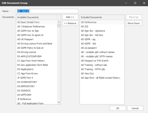Select AD Training - WITH q&c
This screenshot has width=148, height=113.
tap(102, 69)
